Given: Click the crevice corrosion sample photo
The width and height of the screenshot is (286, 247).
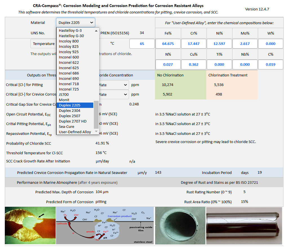Looking at the screenshot, I should (x=30, y=225).
